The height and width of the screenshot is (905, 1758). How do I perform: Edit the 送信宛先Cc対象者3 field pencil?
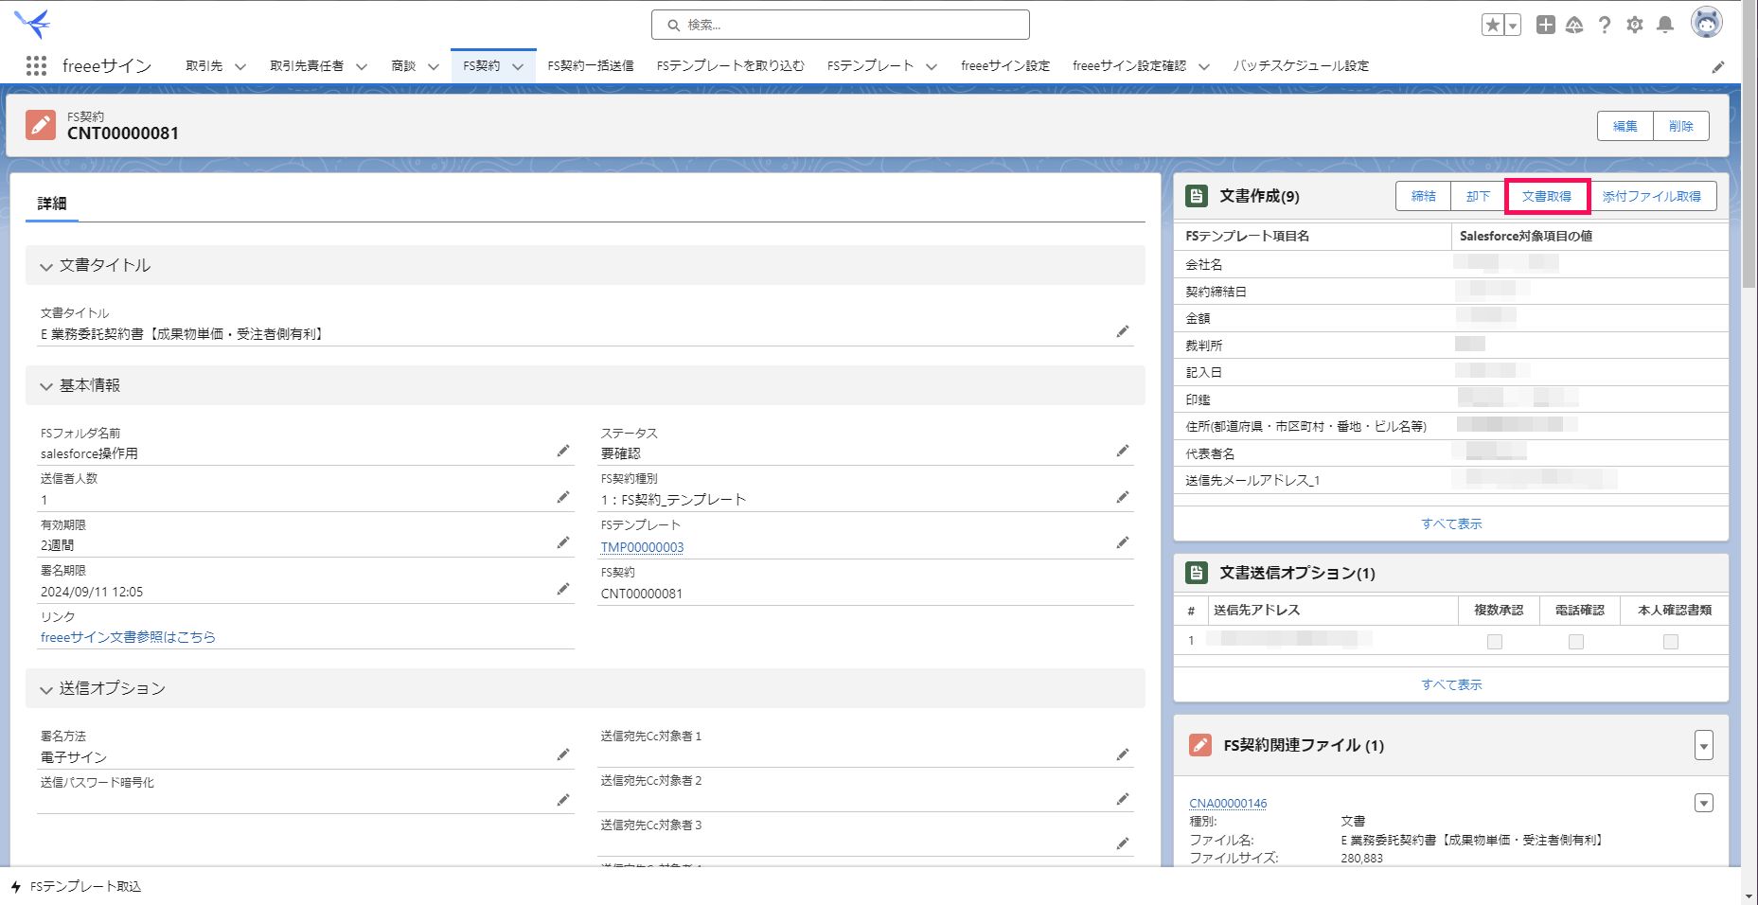1123,843
